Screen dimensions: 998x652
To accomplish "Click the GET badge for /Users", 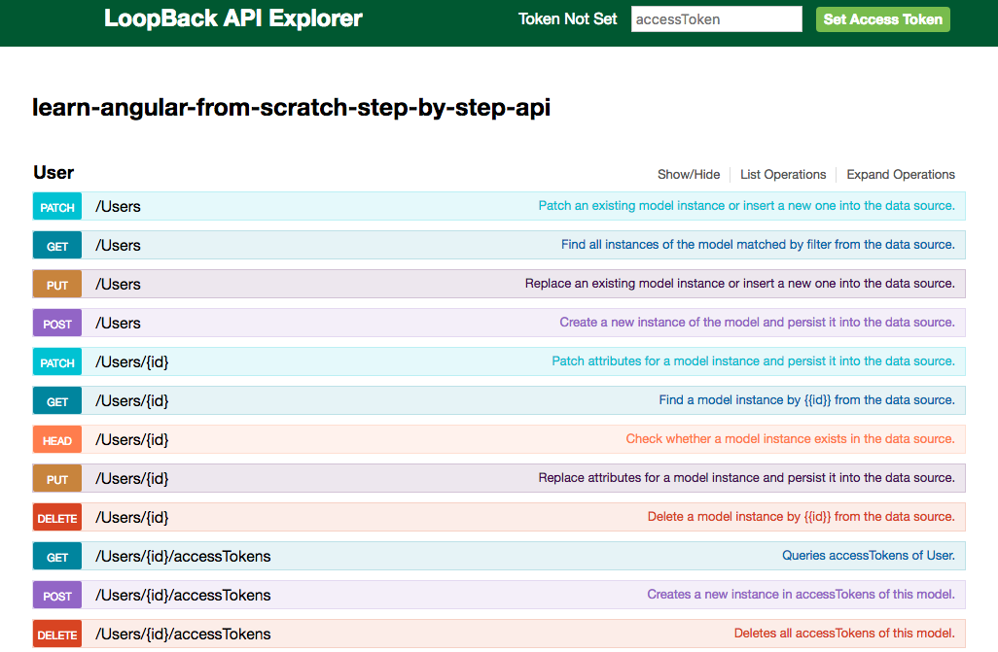I will tap(57, 246).
